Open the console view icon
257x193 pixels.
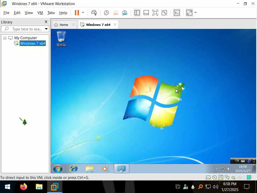tap(177, 13)
